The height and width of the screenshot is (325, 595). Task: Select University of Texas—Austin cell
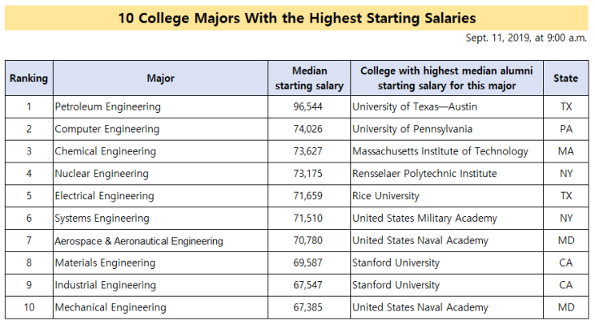pos(447,107)
